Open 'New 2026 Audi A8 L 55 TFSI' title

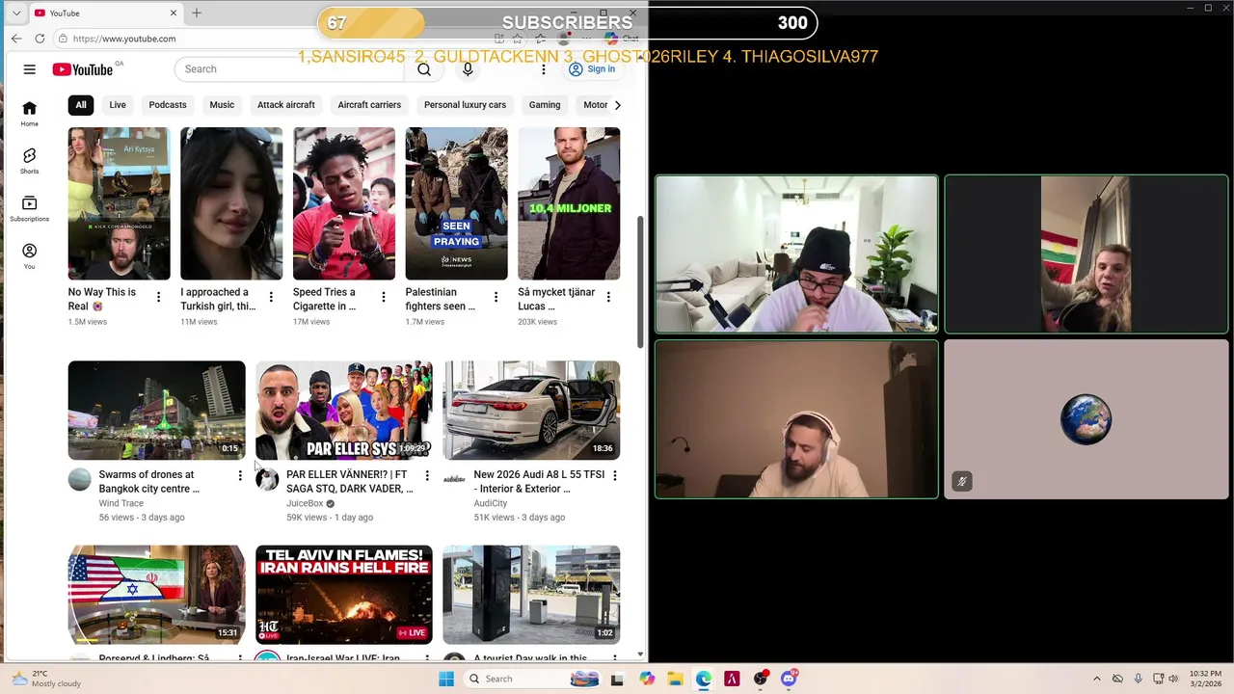click(539, 481)
